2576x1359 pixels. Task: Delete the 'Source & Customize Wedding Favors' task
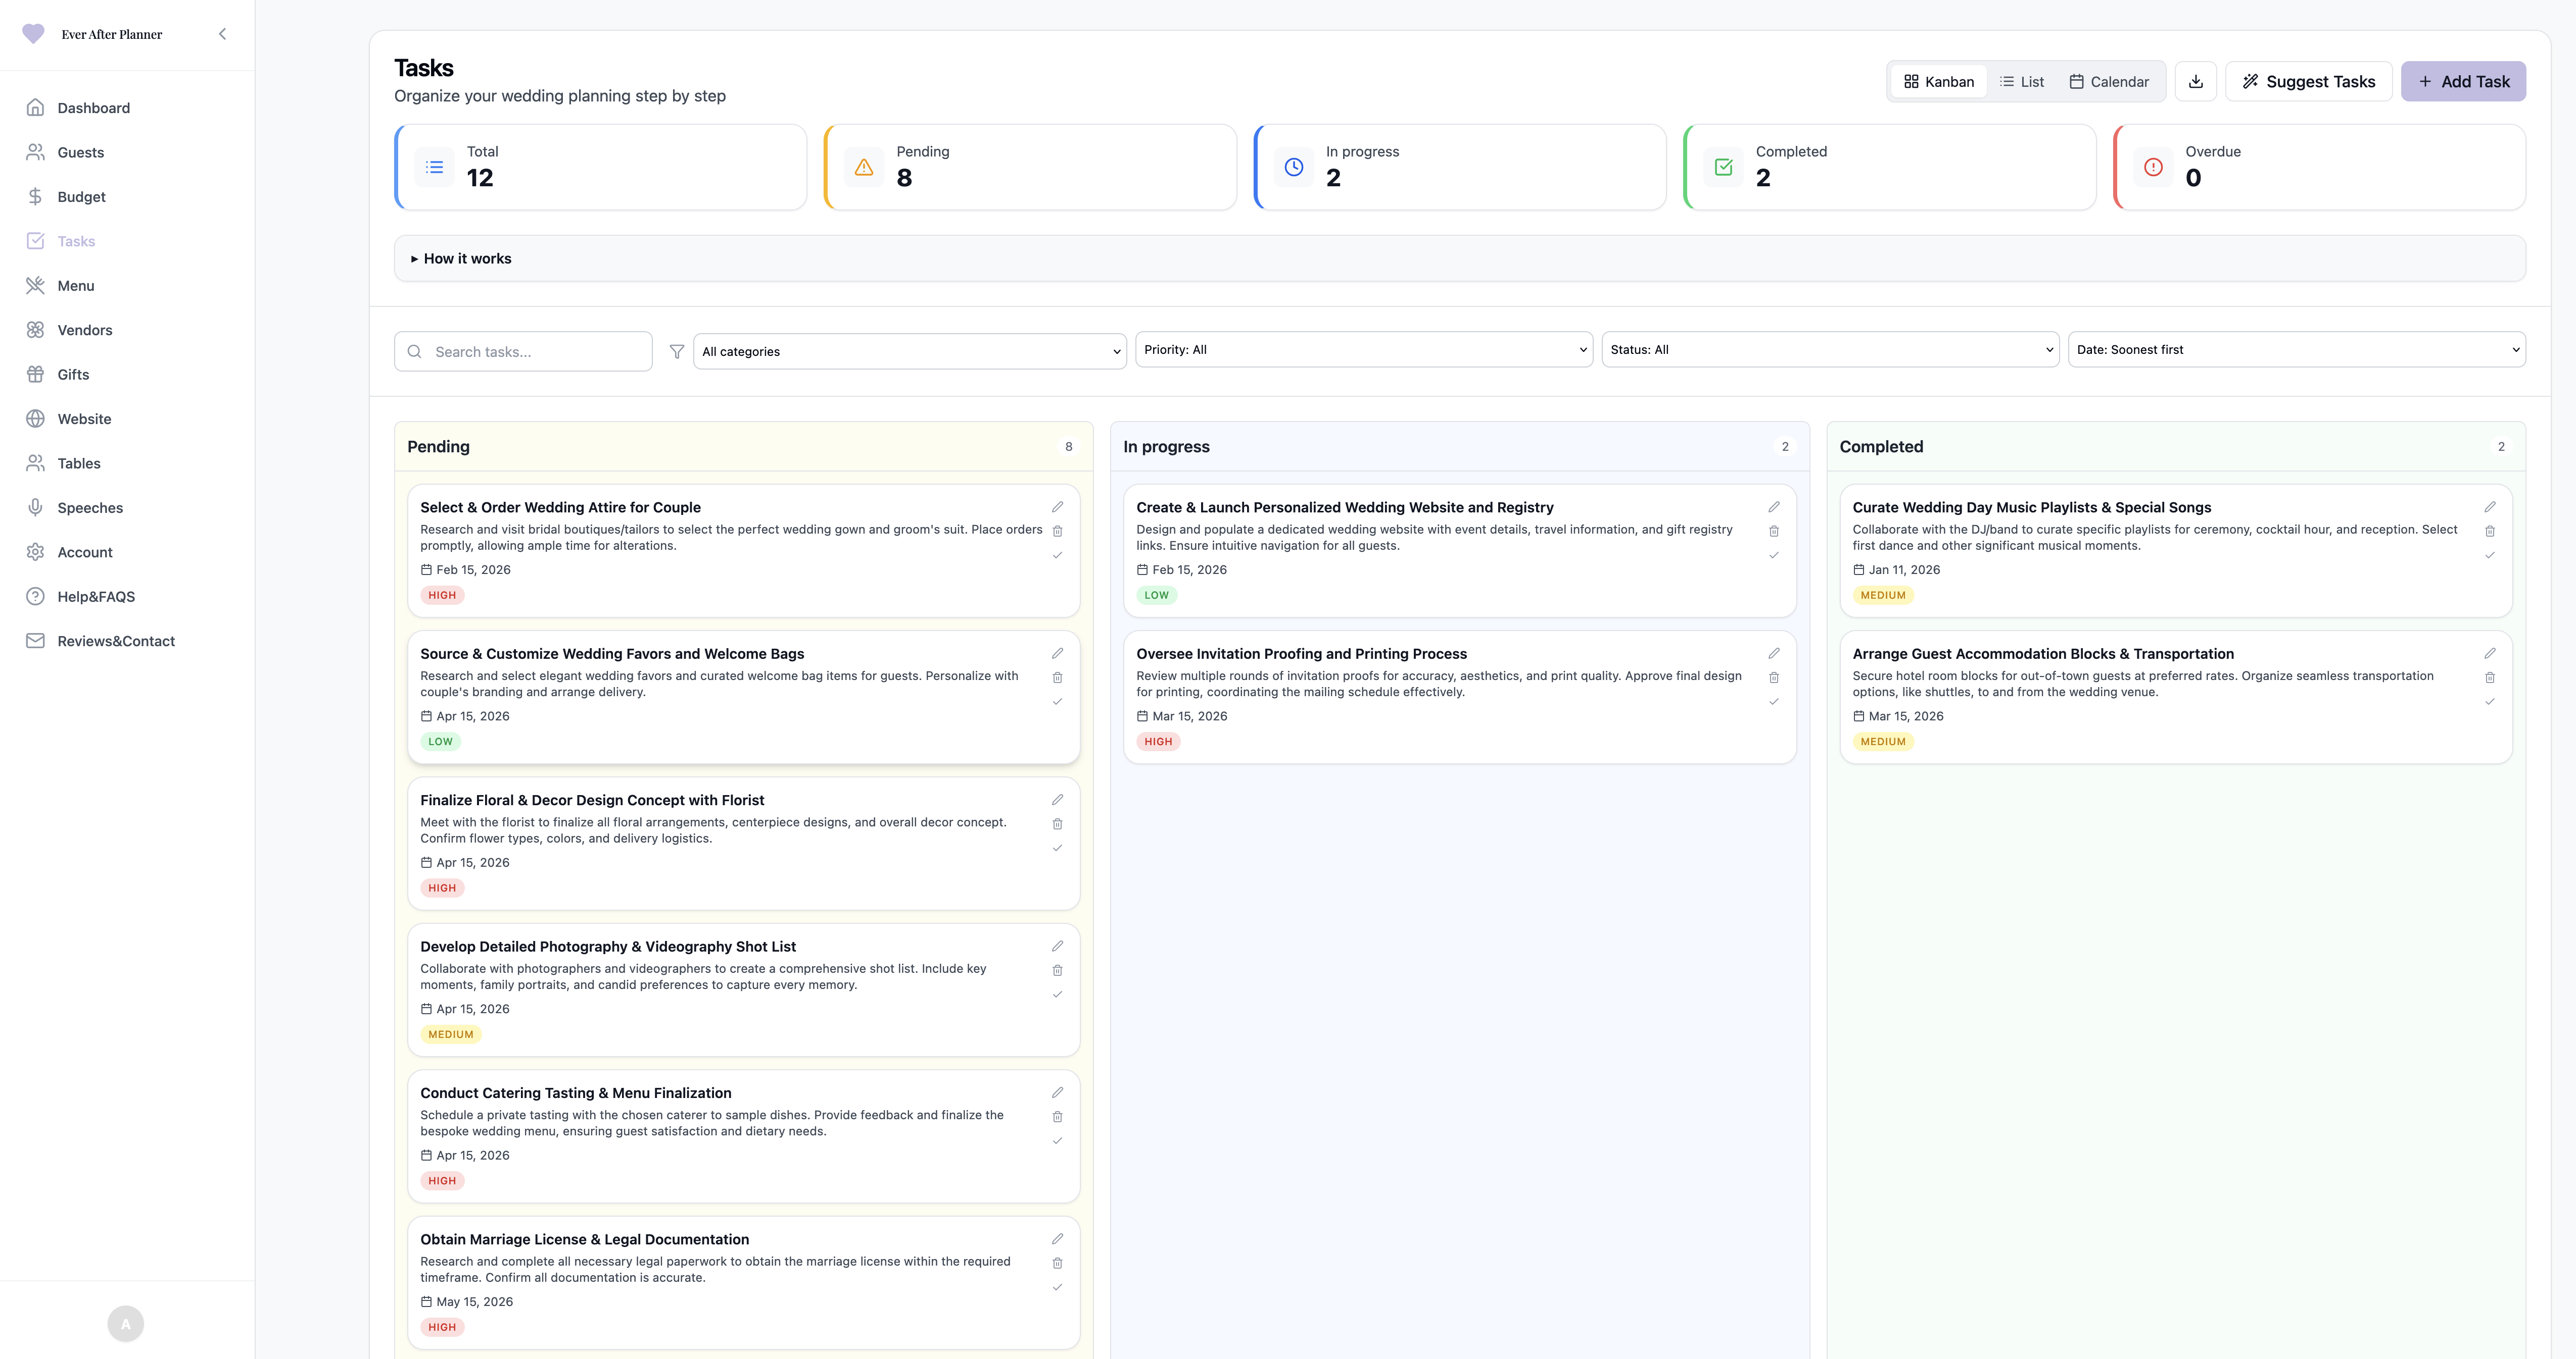point(1058,677)
